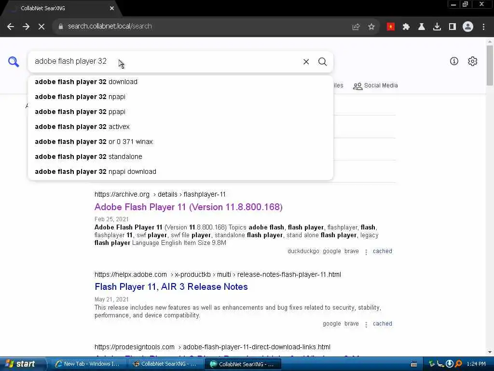Click the 'Feb 25, 2021' result date
This screenshot has height=371, width=494.
point(111,219)
